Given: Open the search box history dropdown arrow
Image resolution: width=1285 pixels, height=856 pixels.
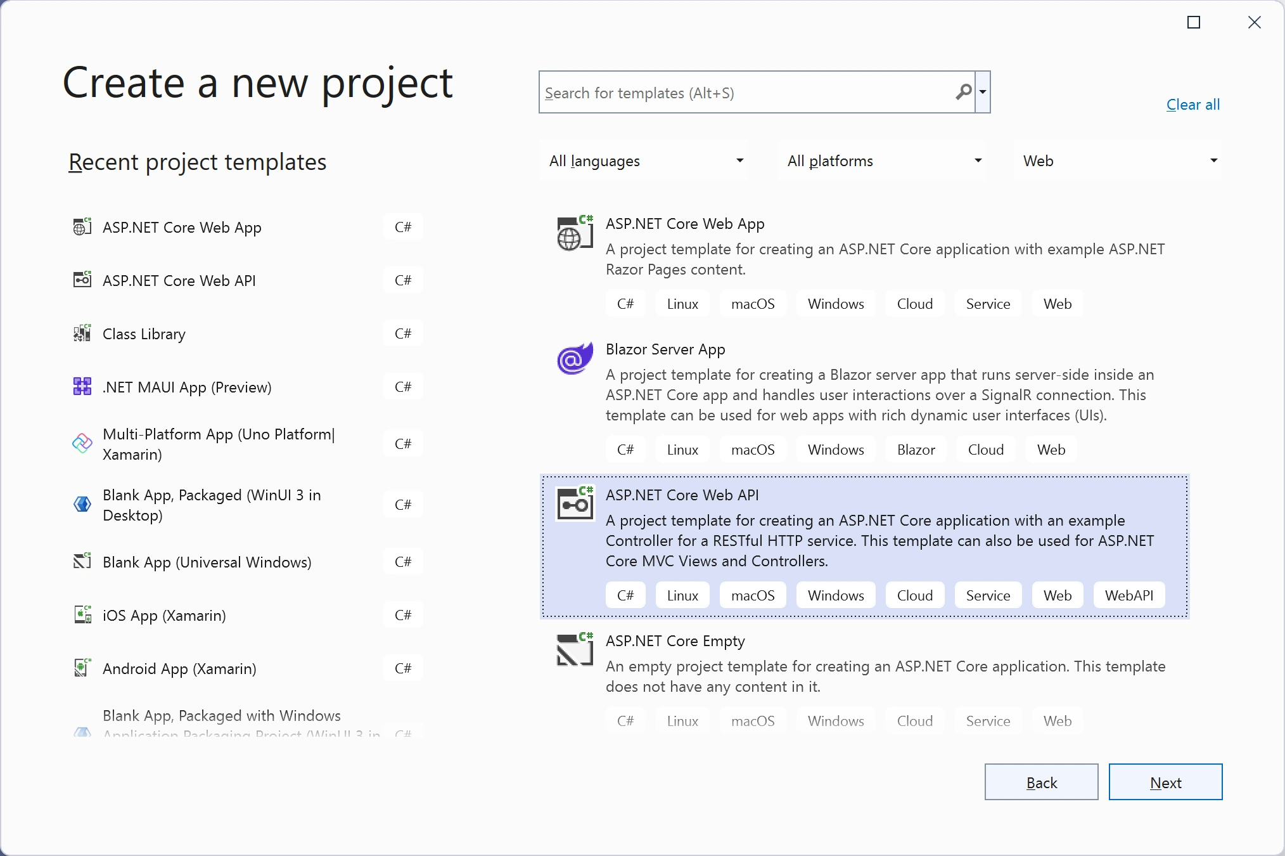Looking at the screenshot, I should [x=983, y=92].
